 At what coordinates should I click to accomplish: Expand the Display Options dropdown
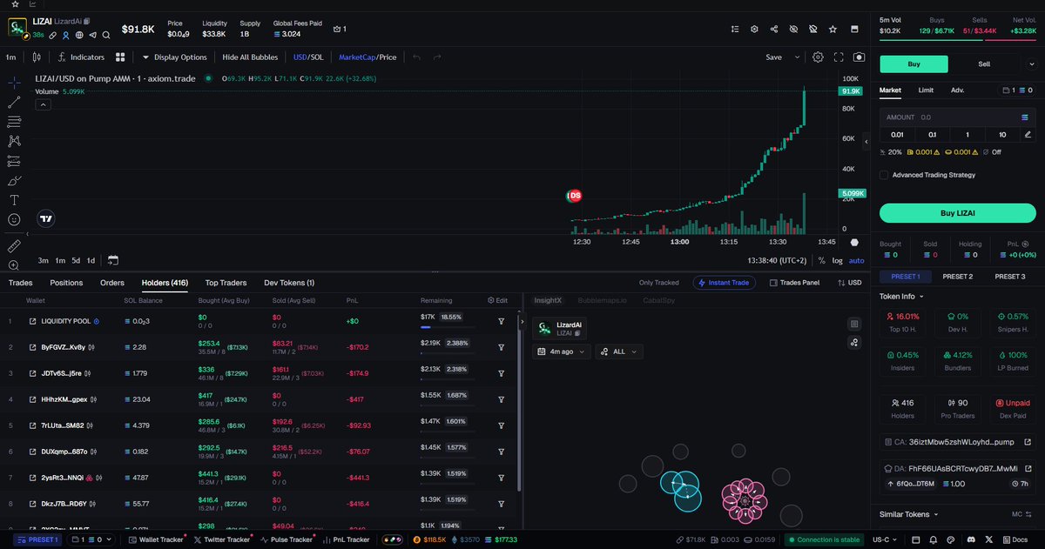tap(174, 57)
